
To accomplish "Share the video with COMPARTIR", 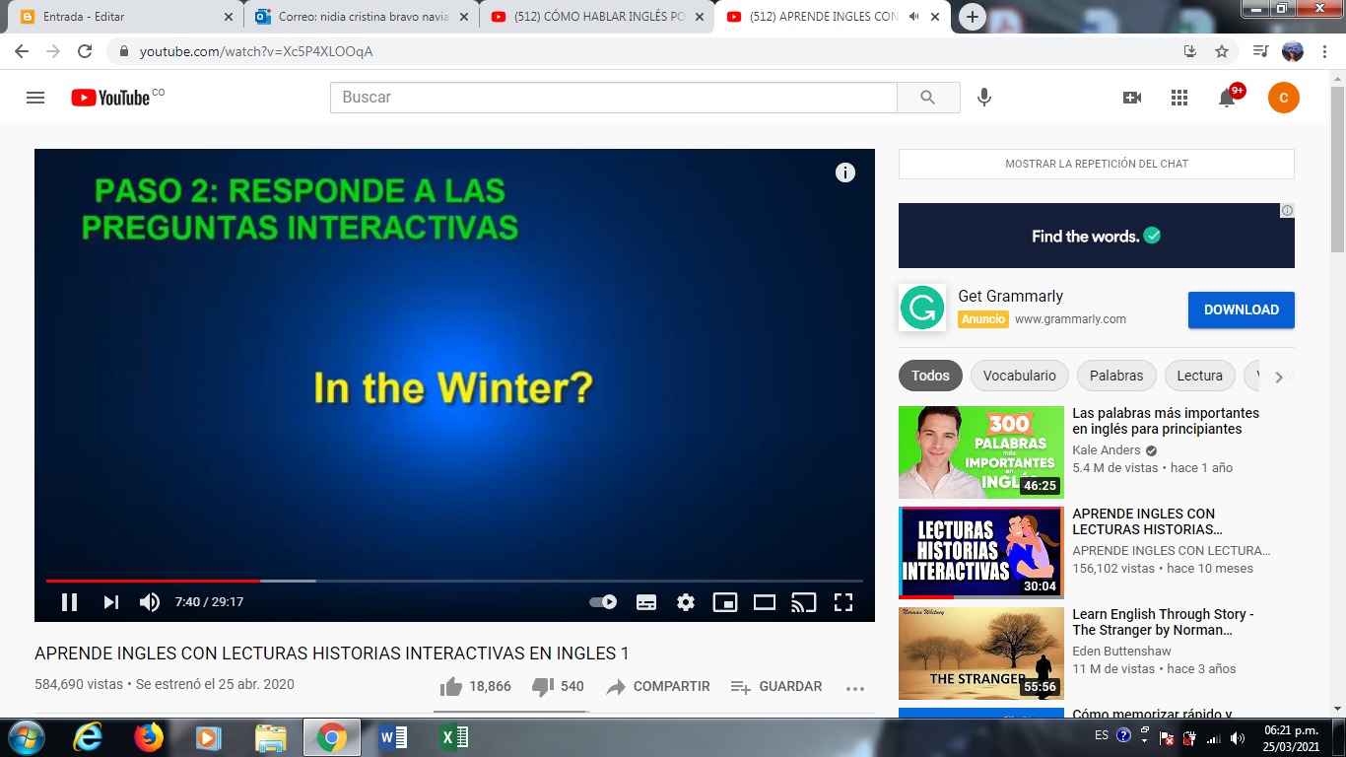I will tap(658, 686).
